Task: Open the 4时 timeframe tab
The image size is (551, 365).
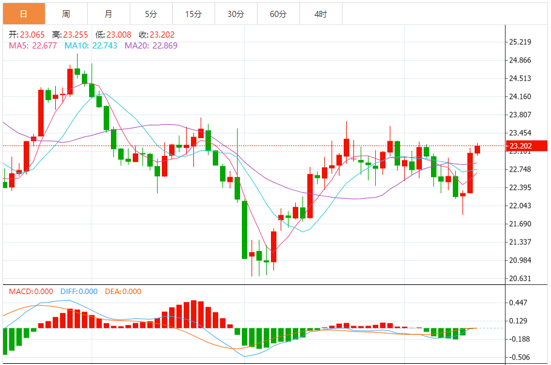Action: click(321, 14)
